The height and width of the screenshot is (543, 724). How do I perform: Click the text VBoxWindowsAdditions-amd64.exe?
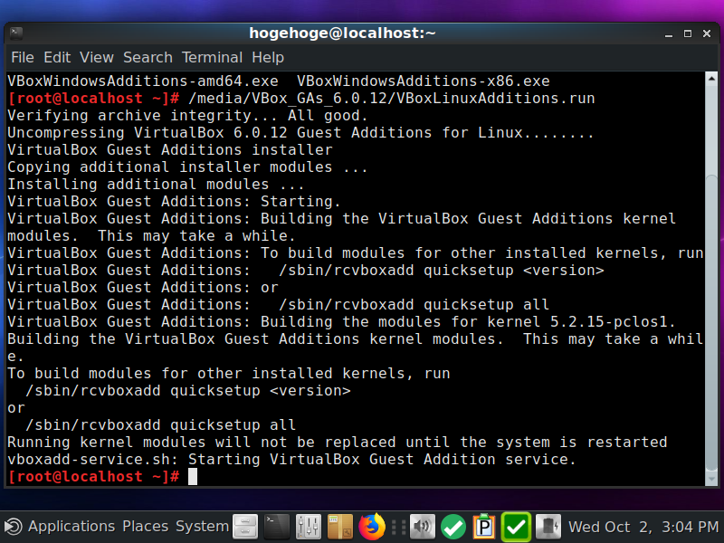tap(143, 81)
